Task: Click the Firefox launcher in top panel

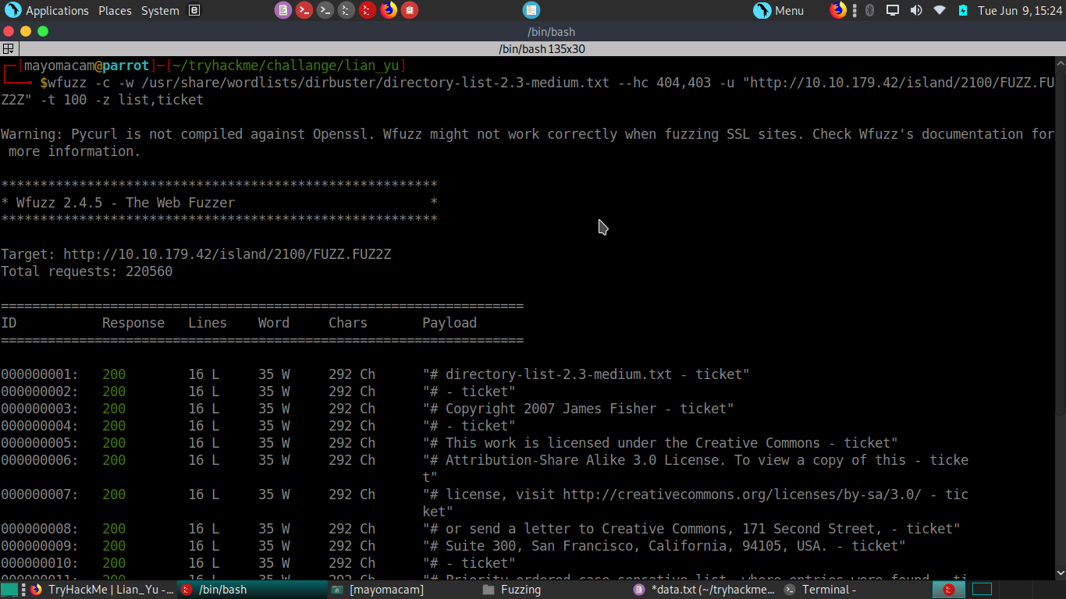Action: [388, 10]
